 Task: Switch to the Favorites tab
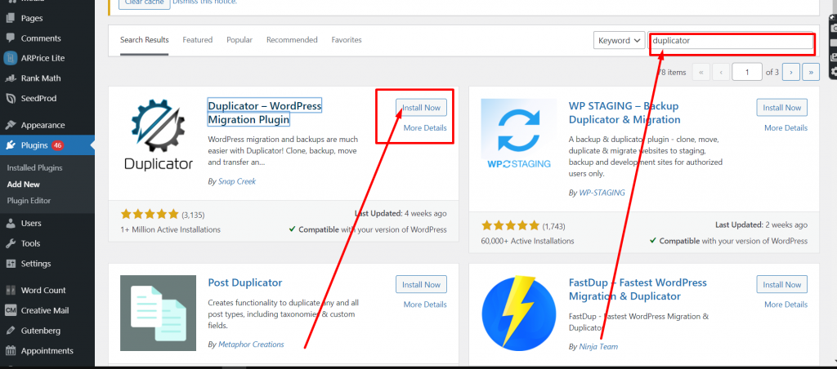pyautogui.click(x=347, y=40)
